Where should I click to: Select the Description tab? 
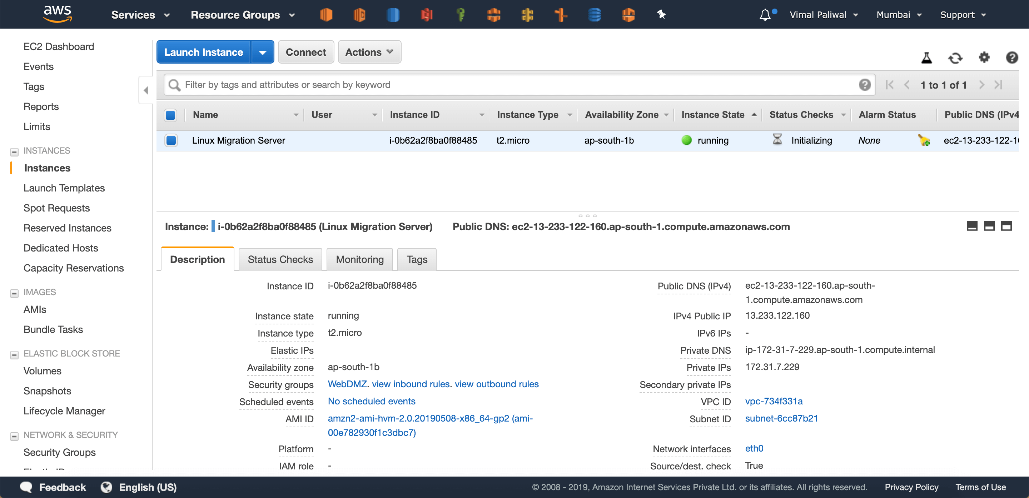pyautogui.click(x=197, y=259)
